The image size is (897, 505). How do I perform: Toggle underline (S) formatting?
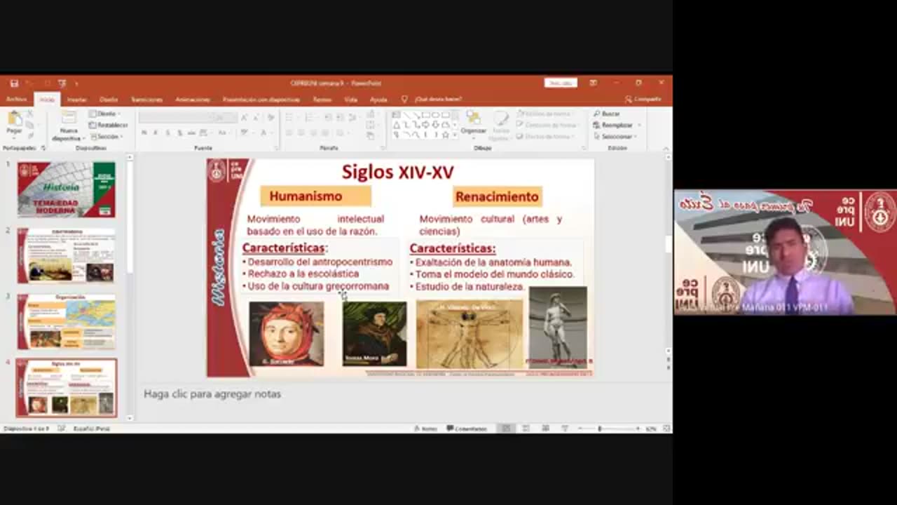pyautogui.click(x=167, y=133)
